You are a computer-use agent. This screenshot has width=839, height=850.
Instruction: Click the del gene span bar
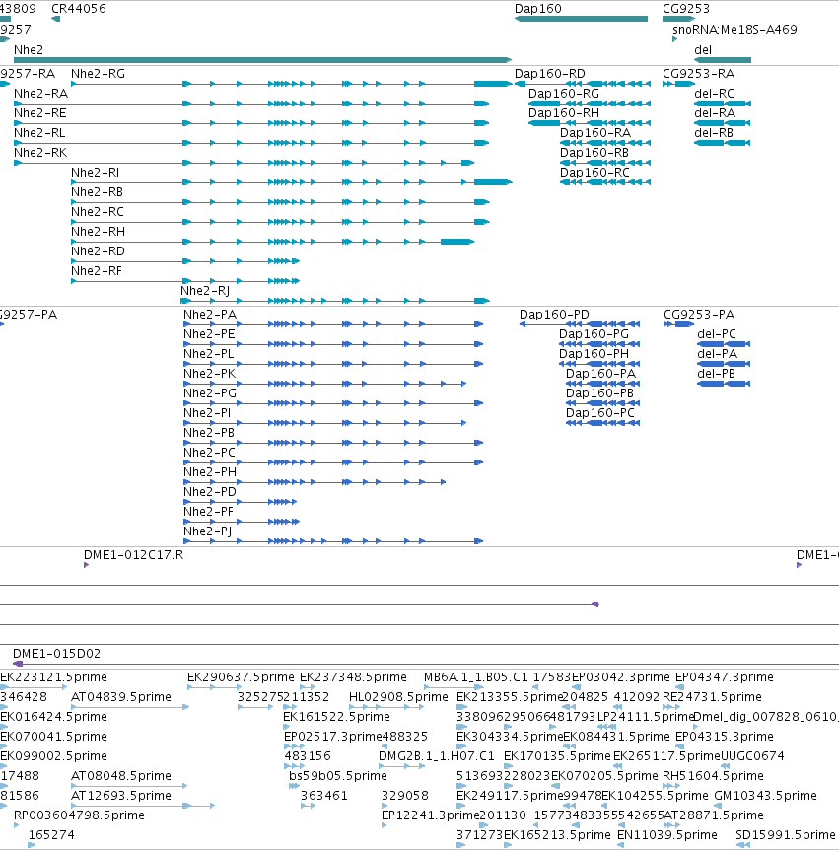pos(723,60)
